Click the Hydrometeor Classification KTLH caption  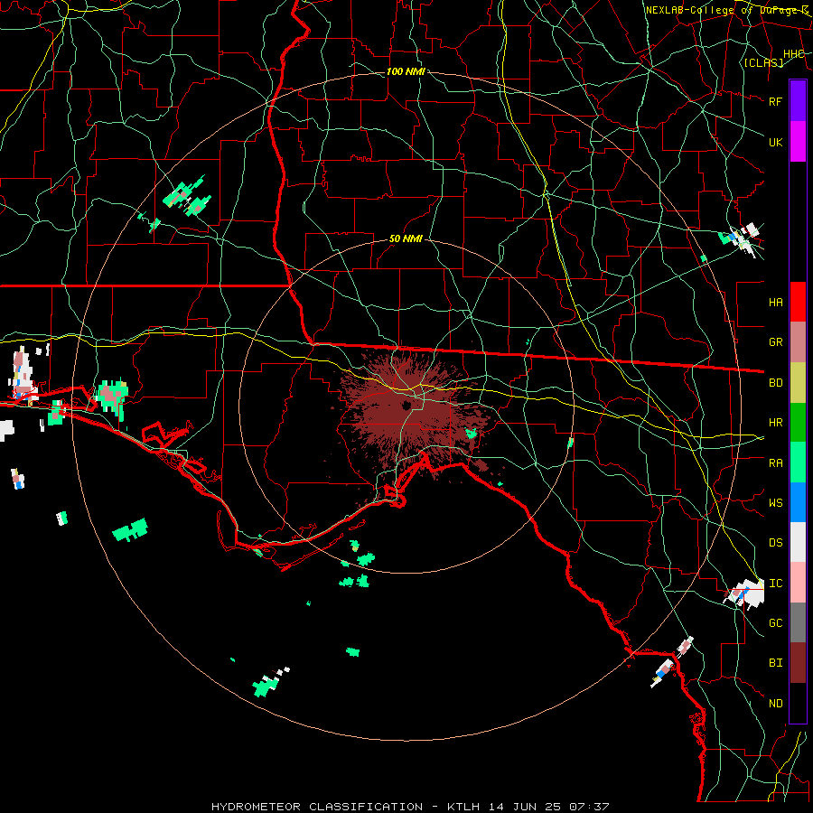click(410, 807)
